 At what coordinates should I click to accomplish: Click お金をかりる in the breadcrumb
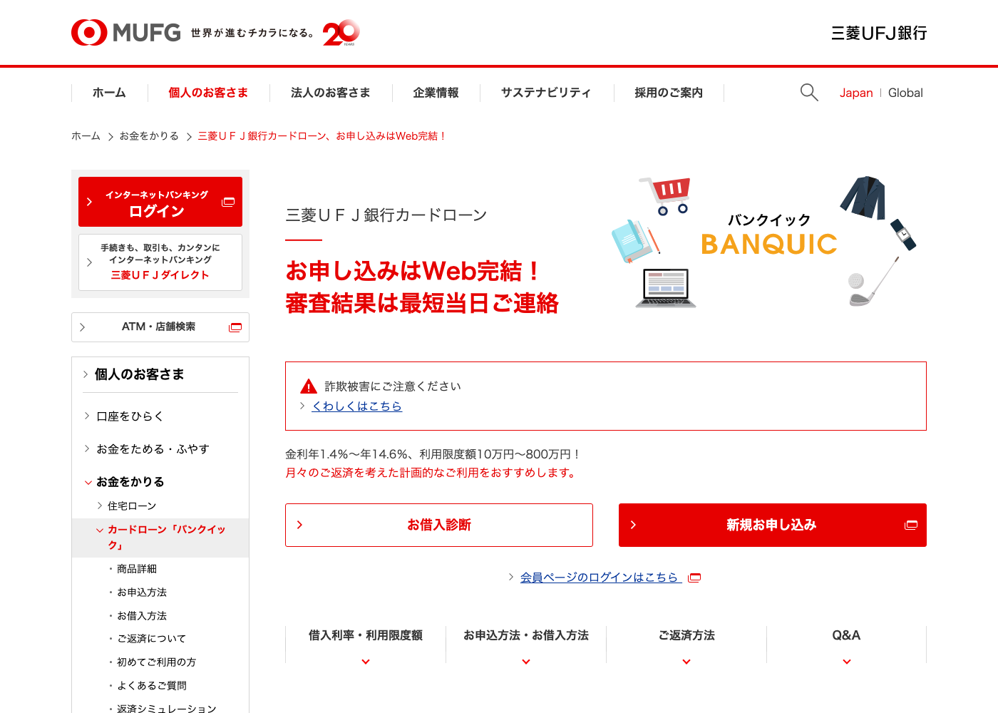pos(149,135)
